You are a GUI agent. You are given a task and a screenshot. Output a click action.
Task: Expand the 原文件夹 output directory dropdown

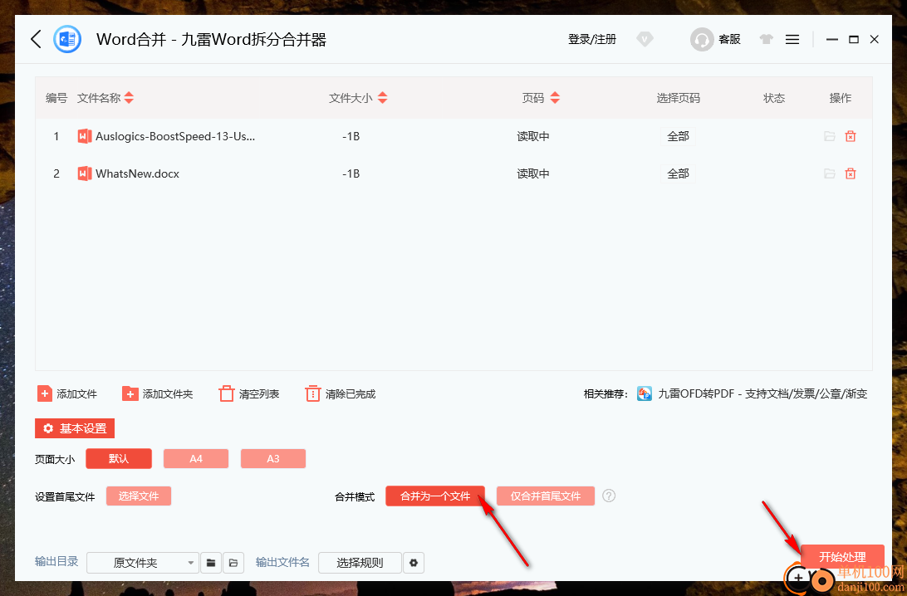[x=142, y=563]
